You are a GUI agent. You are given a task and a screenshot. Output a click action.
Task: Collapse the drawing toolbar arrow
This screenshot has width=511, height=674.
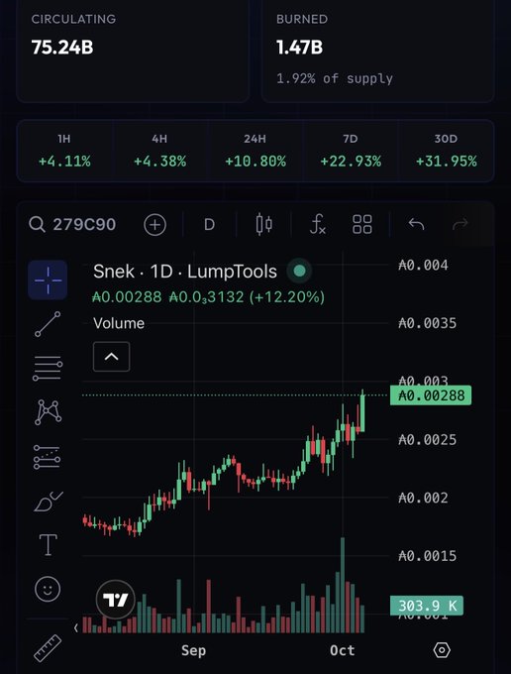click(x=75, y=628)
